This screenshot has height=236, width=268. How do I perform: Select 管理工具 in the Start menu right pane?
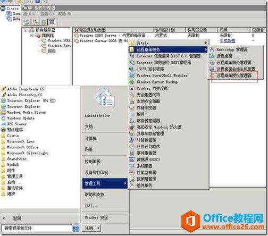coord(105,183)
